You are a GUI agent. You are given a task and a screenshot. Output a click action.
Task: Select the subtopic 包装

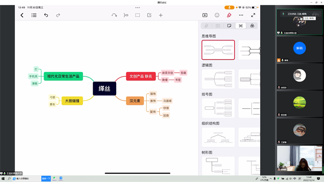coord(183,73)
